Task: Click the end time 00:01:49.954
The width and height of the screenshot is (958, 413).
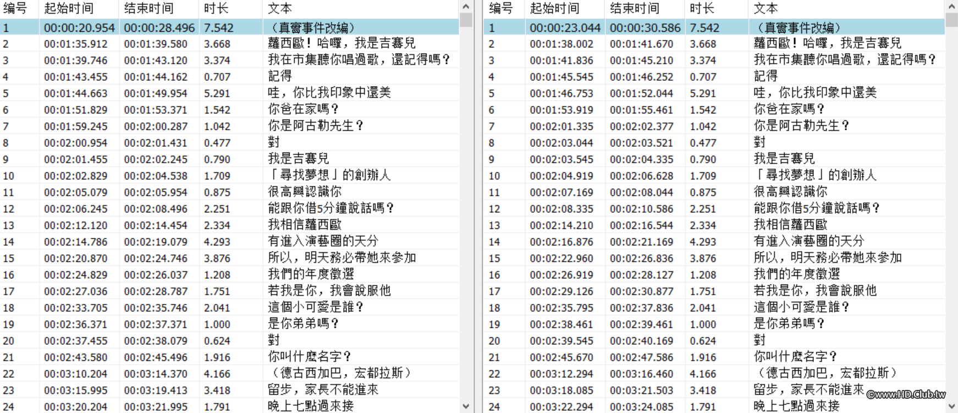Action: coord(156,93)
